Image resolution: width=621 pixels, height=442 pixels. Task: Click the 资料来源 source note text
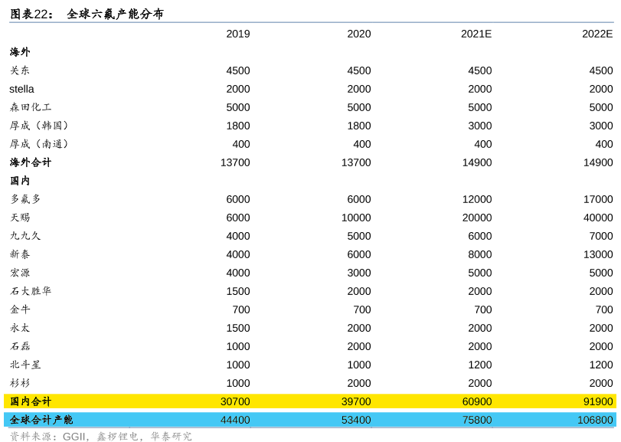100,437
